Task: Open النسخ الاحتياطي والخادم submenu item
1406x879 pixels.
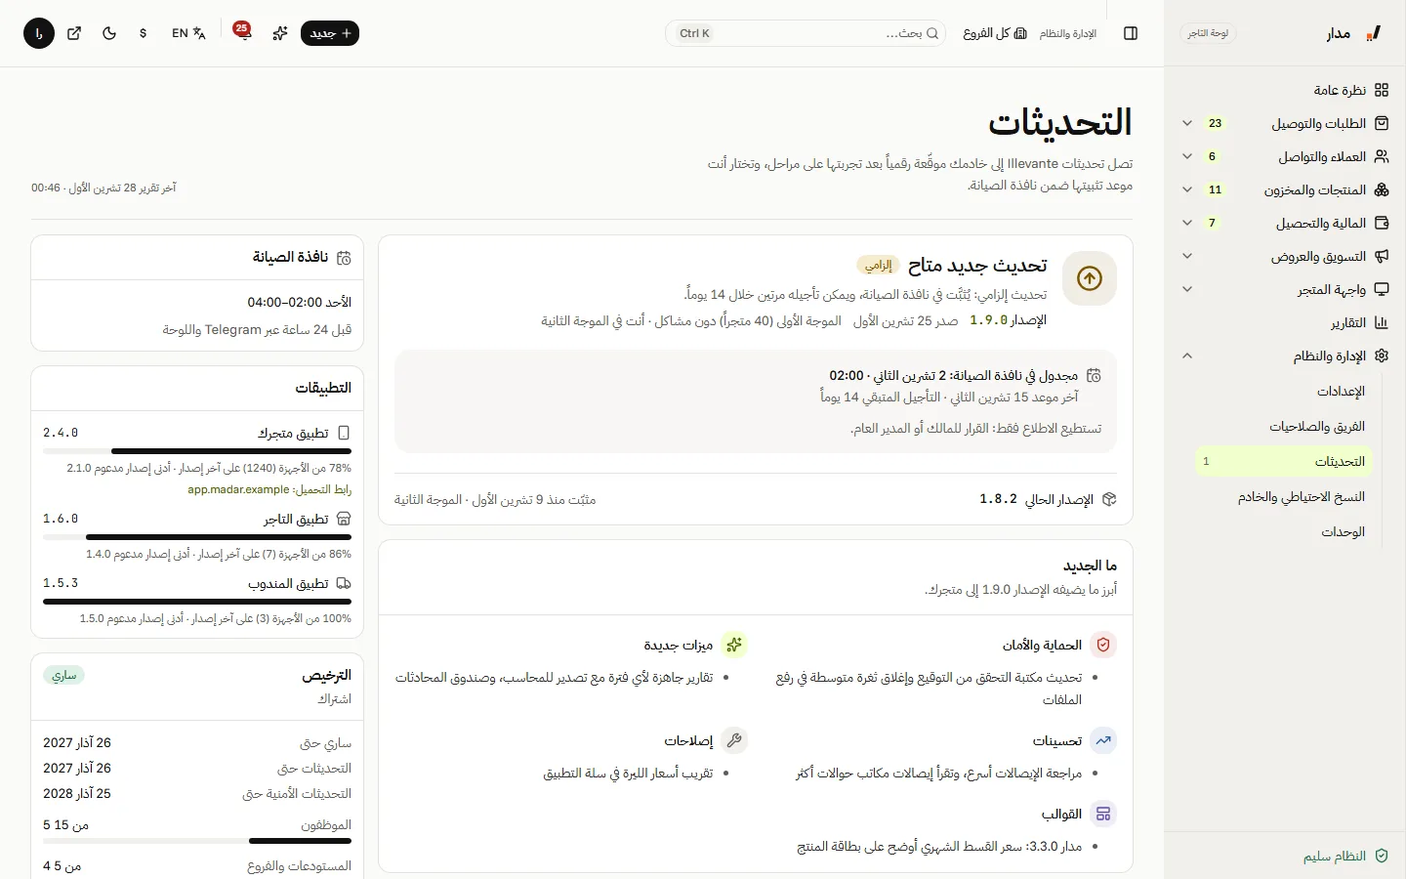Action: click(1285, 496)
